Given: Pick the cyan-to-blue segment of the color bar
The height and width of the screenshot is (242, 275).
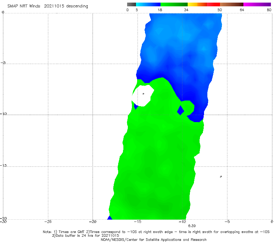Looking at the screenshot, I should (x=148, y=4).
